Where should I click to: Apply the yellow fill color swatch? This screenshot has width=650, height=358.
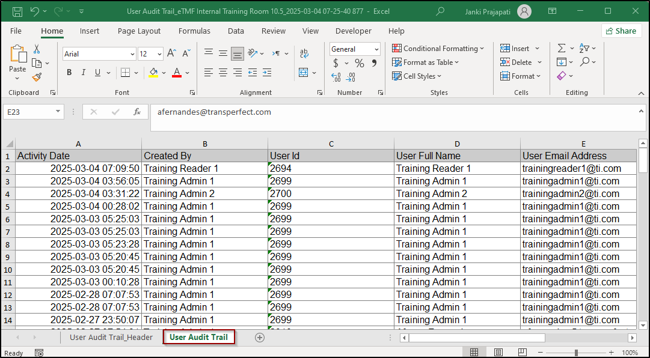point(153,73)
